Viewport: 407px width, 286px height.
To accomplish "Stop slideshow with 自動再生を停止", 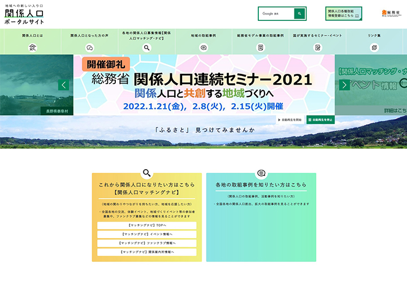I will (321, 120).
